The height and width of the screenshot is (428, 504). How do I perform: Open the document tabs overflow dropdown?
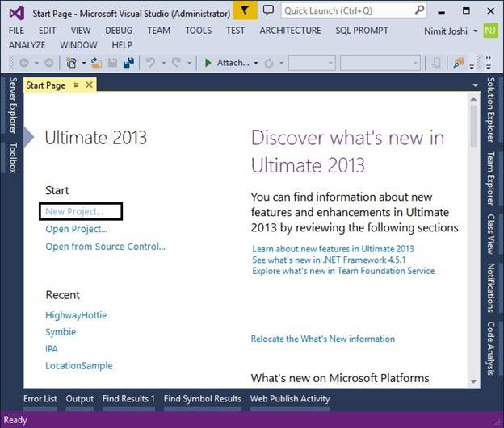click(x=475, y=85)
